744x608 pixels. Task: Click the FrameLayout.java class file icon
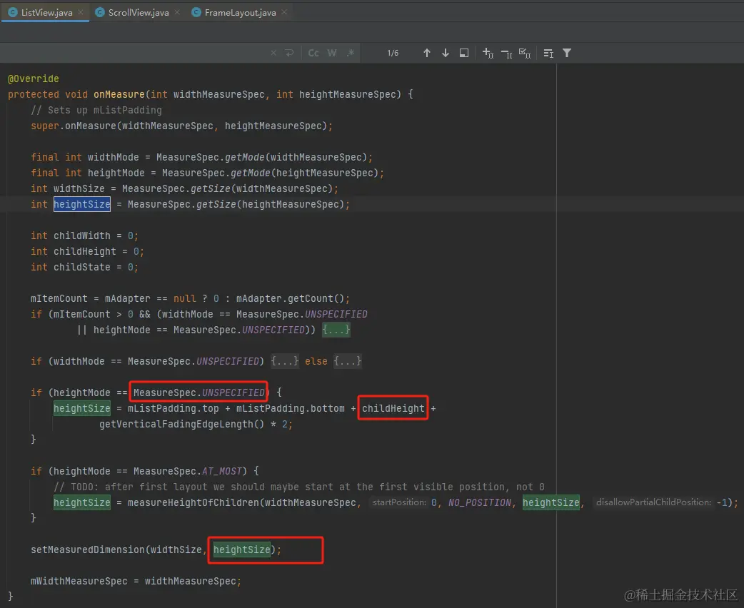click(x=196, y=12)
